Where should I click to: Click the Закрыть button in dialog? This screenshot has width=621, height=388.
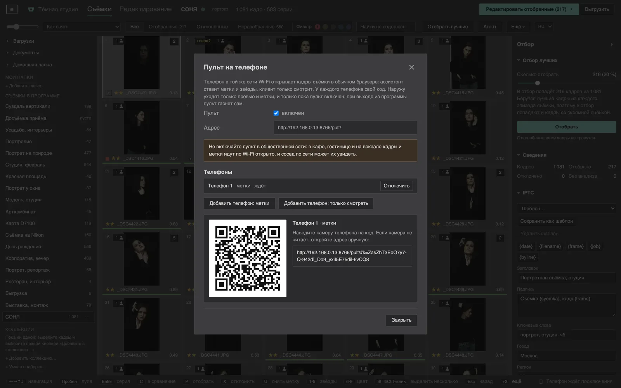[x=401, y=320]
